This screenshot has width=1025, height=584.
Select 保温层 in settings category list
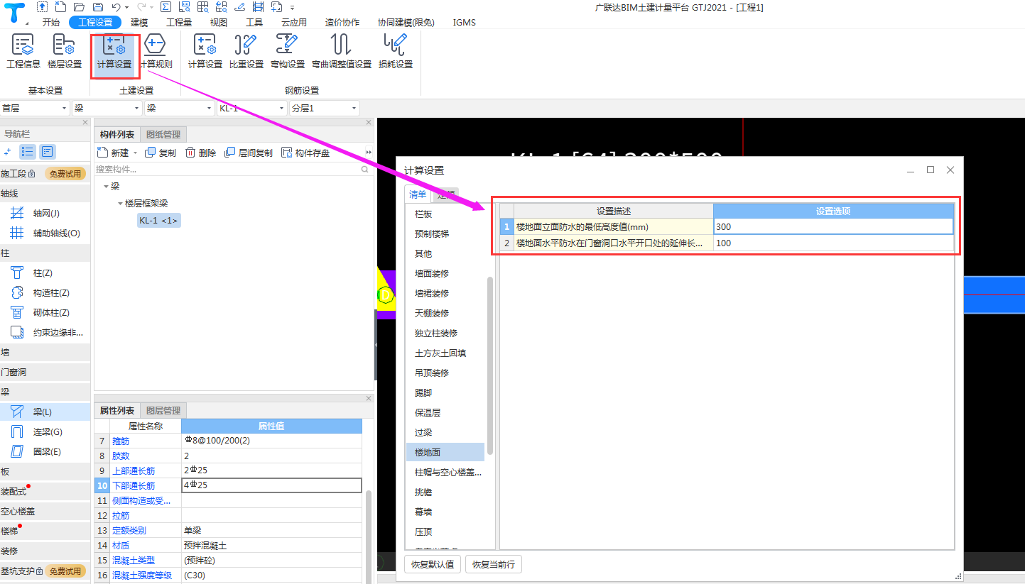(428, 412)
